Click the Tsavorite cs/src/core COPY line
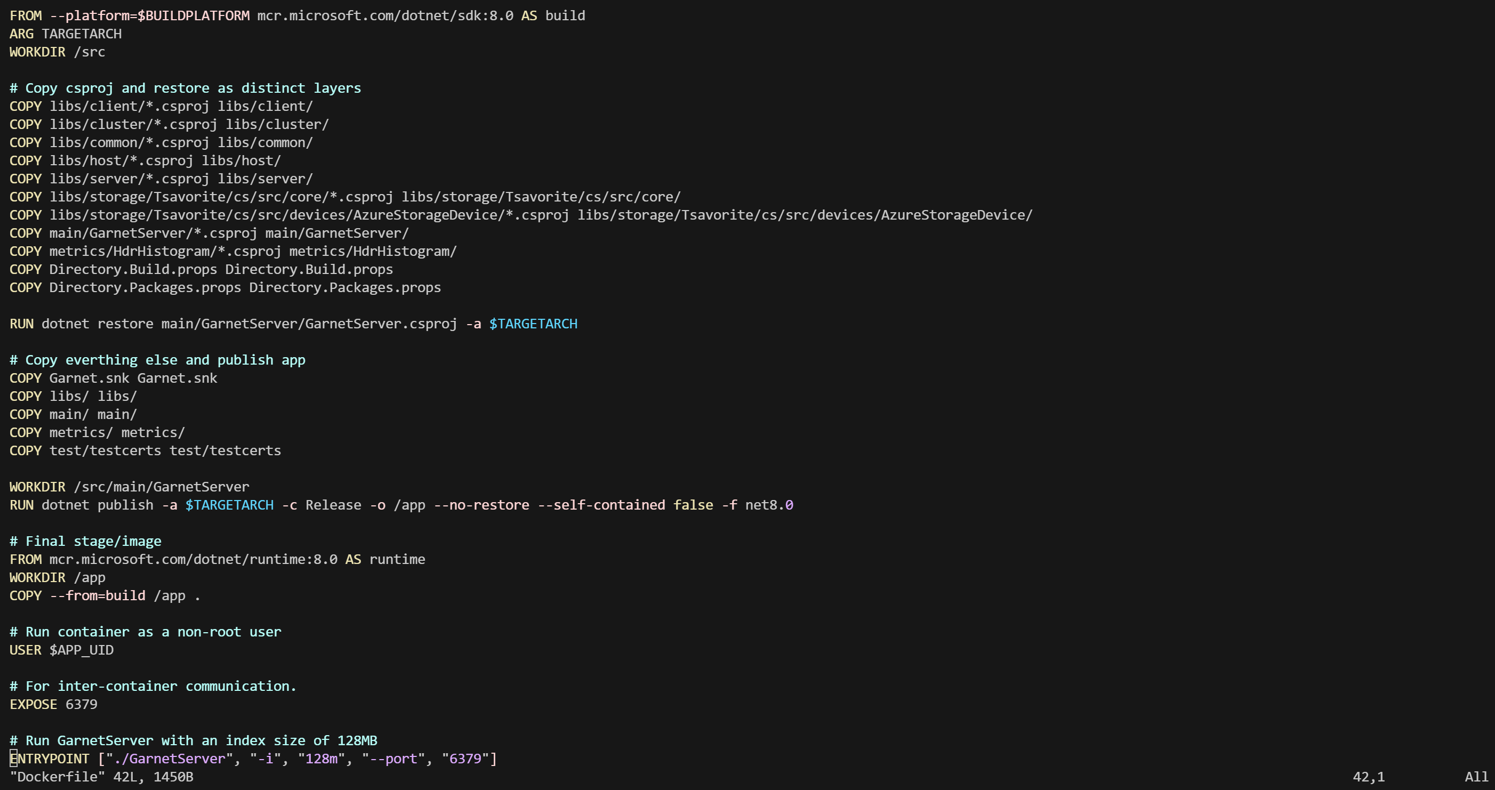The height and width of the screenshot is (790, 1495). click(345, 197)
